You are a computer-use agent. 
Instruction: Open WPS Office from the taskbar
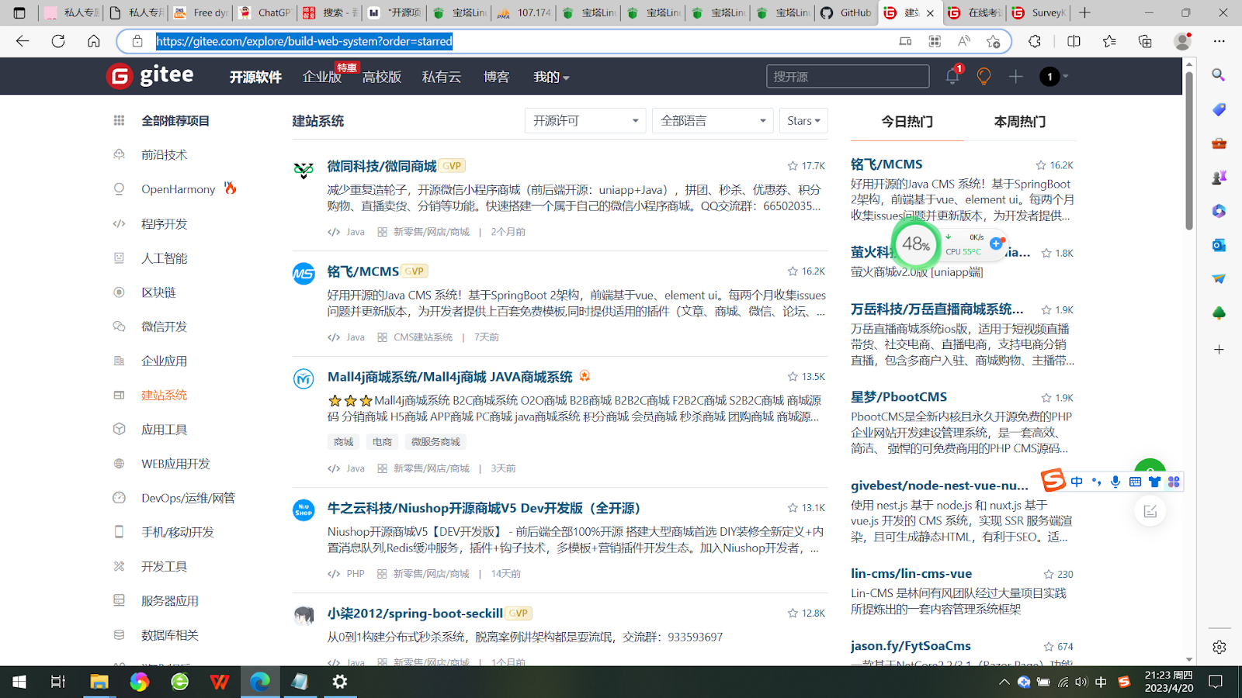220,682
